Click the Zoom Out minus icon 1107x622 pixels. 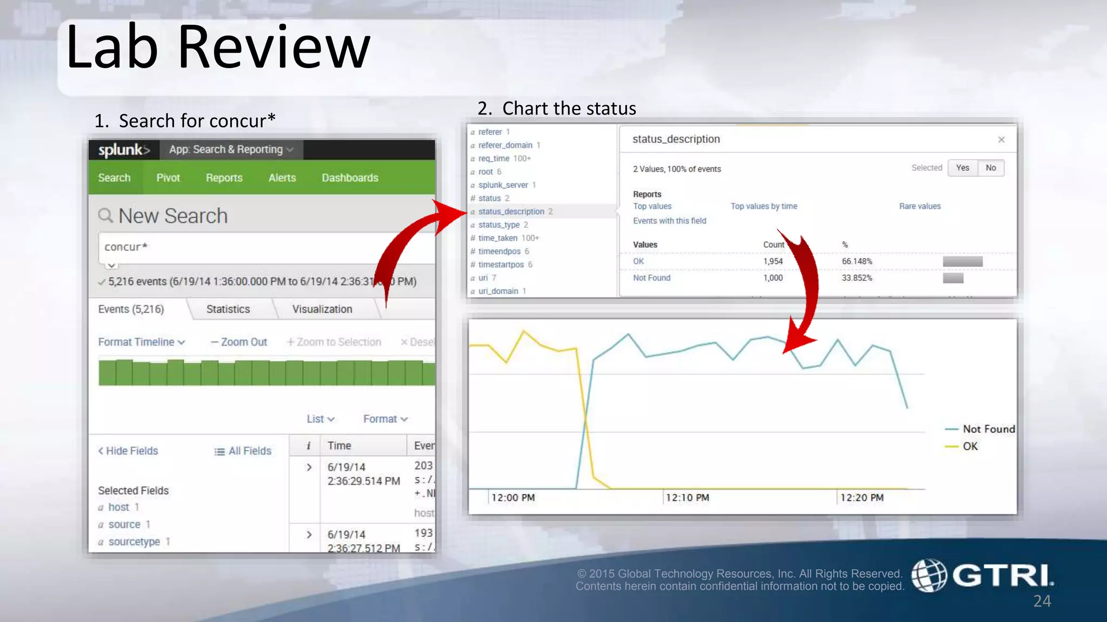215,342
